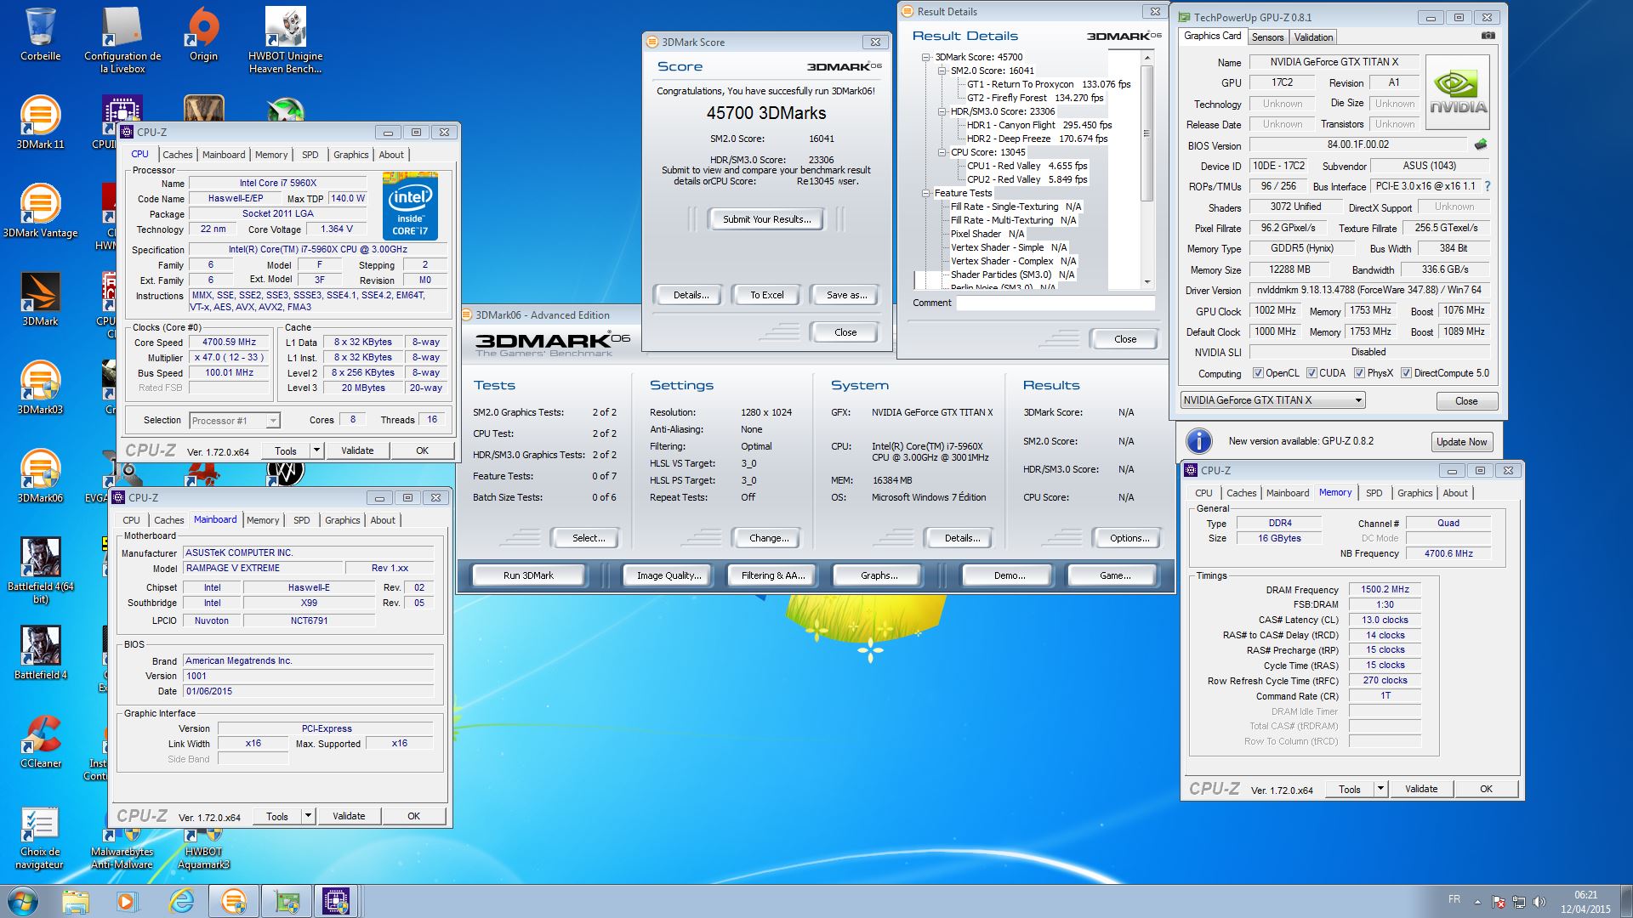Open Internet Explorer taskbar icon
This screenshot has width=1633, height=918.
(x=181, y=901)
